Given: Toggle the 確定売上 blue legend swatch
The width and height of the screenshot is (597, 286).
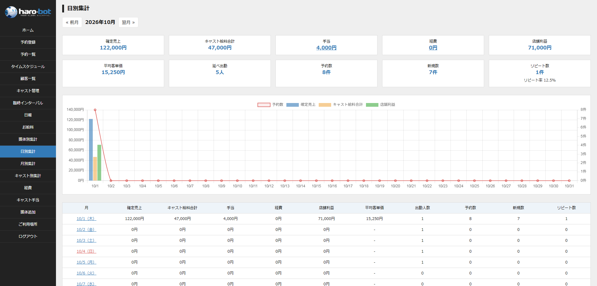Looking at the screenshot, I should 292,105.
